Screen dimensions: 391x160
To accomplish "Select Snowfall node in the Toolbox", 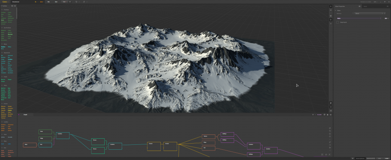I will click(x=10, y=137).
